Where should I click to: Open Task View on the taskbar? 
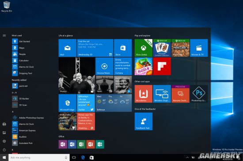pos(74,157)
